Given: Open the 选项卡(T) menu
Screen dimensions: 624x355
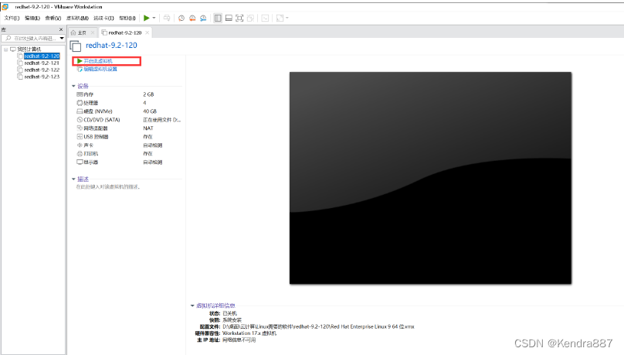Looking at the screenshot, I should (103, 18).
